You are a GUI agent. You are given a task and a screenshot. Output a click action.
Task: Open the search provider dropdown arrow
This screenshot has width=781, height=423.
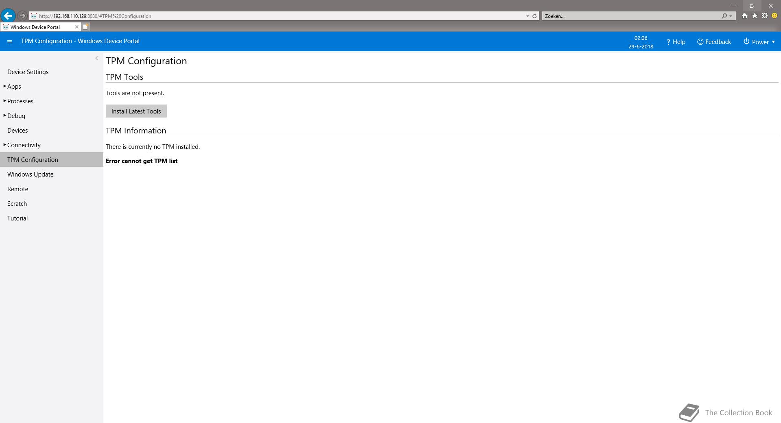coord(731,16)
